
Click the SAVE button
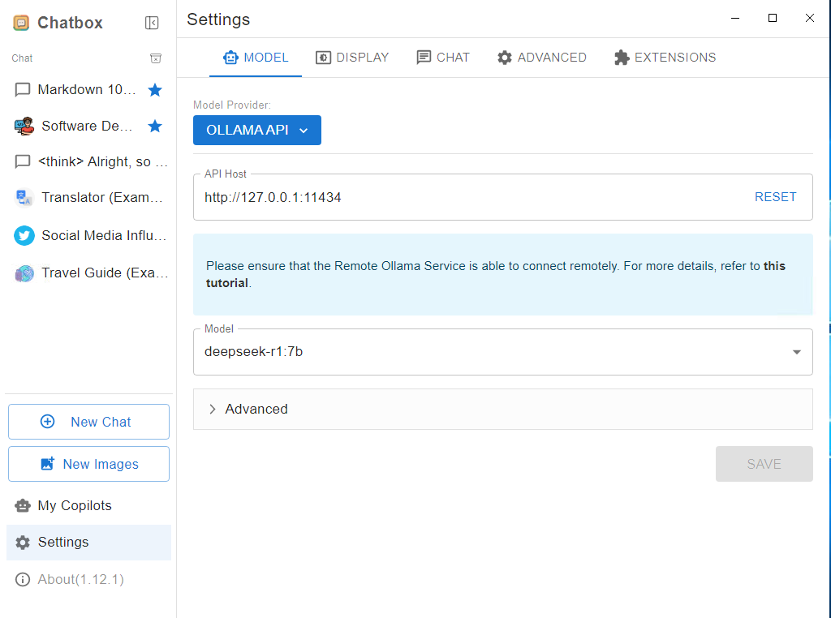[x=764, y=464]
